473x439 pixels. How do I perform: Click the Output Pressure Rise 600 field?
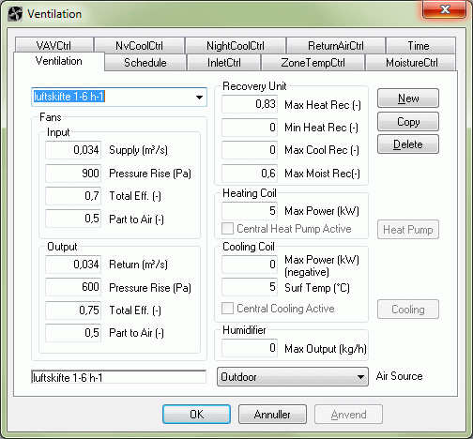point(73,287)
